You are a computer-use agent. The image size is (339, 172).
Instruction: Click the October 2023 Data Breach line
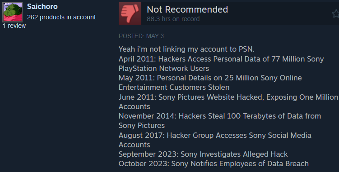(x=214, y=163)
